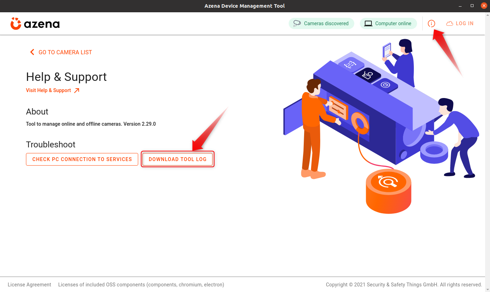Viewport: 490px width, 292px height.
Task: Click the orange azena logo icon
Action: (16, 23)
